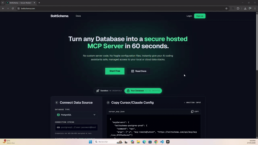The image size is (258, 145).
Task: Open the colorful multi-color app icon on the taskbar, left of File Explorer
Action: pyautogui.click(x=133, y=142)
